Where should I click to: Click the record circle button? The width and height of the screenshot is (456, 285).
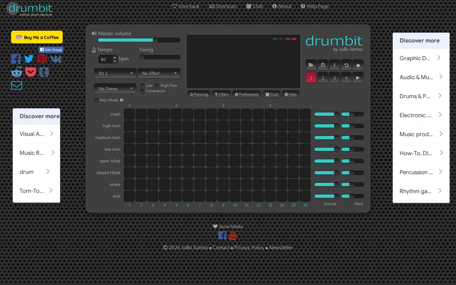[358, 65]
